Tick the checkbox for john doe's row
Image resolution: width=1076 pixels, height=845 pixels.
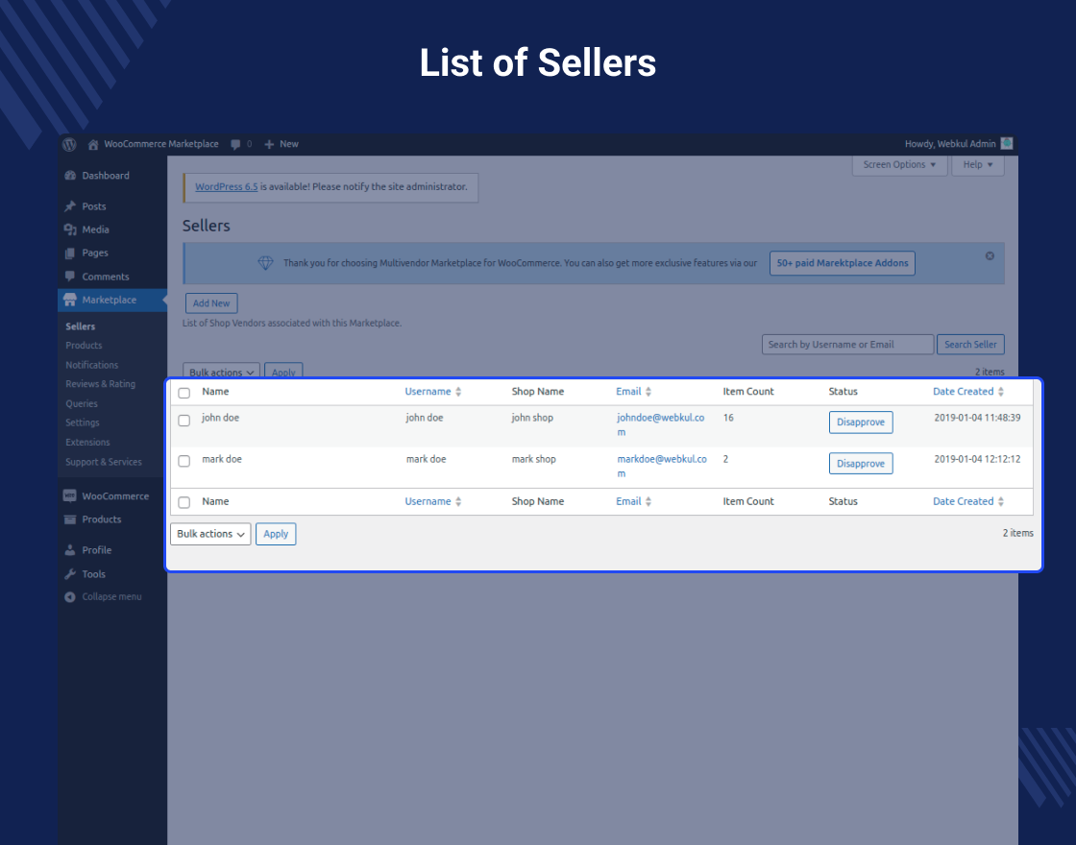[184, 420]
